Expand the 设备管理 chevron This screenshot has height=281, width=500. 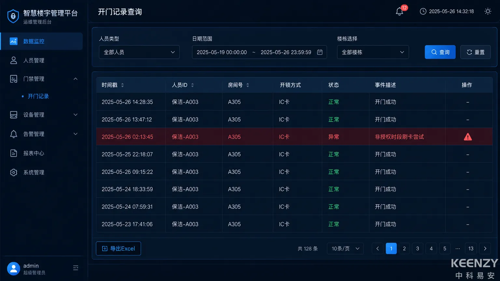pyautogui.click(x=76, y=115)
